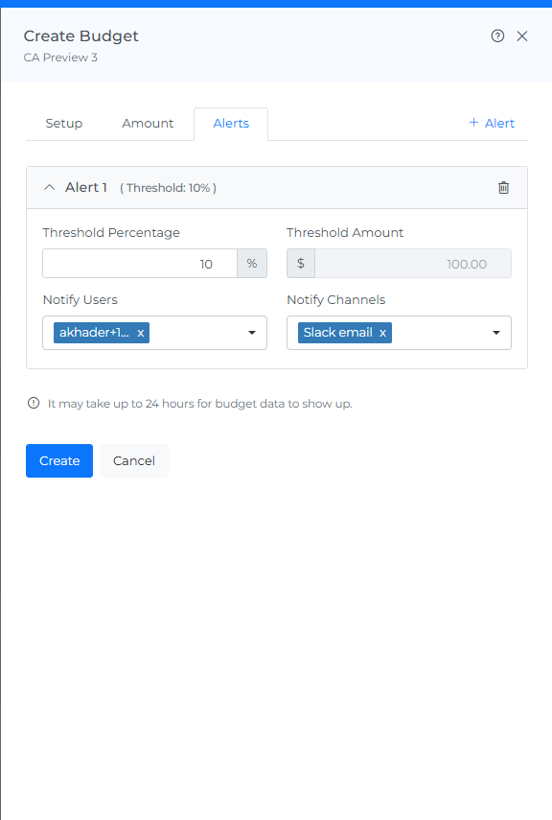
Task: Open the help question mark icon
Action: click(x=497, y=36)
